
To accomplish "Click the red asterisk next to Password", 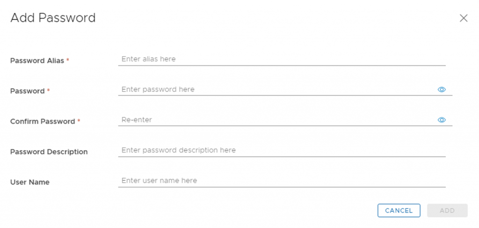I will (x=48, y=91).
